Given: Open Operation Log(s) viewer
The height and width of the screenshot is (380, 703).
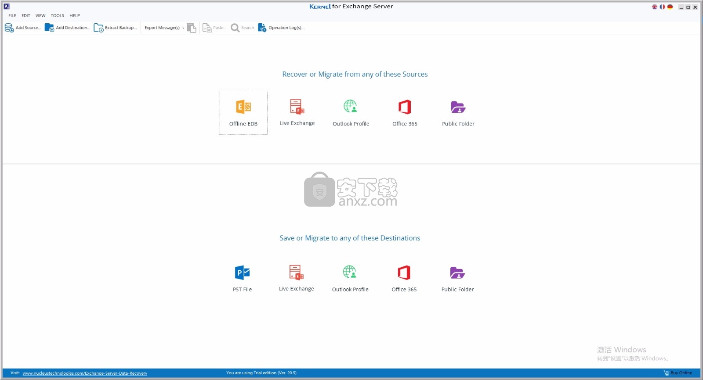Looking at the screenshot, I should coord(281,28).
